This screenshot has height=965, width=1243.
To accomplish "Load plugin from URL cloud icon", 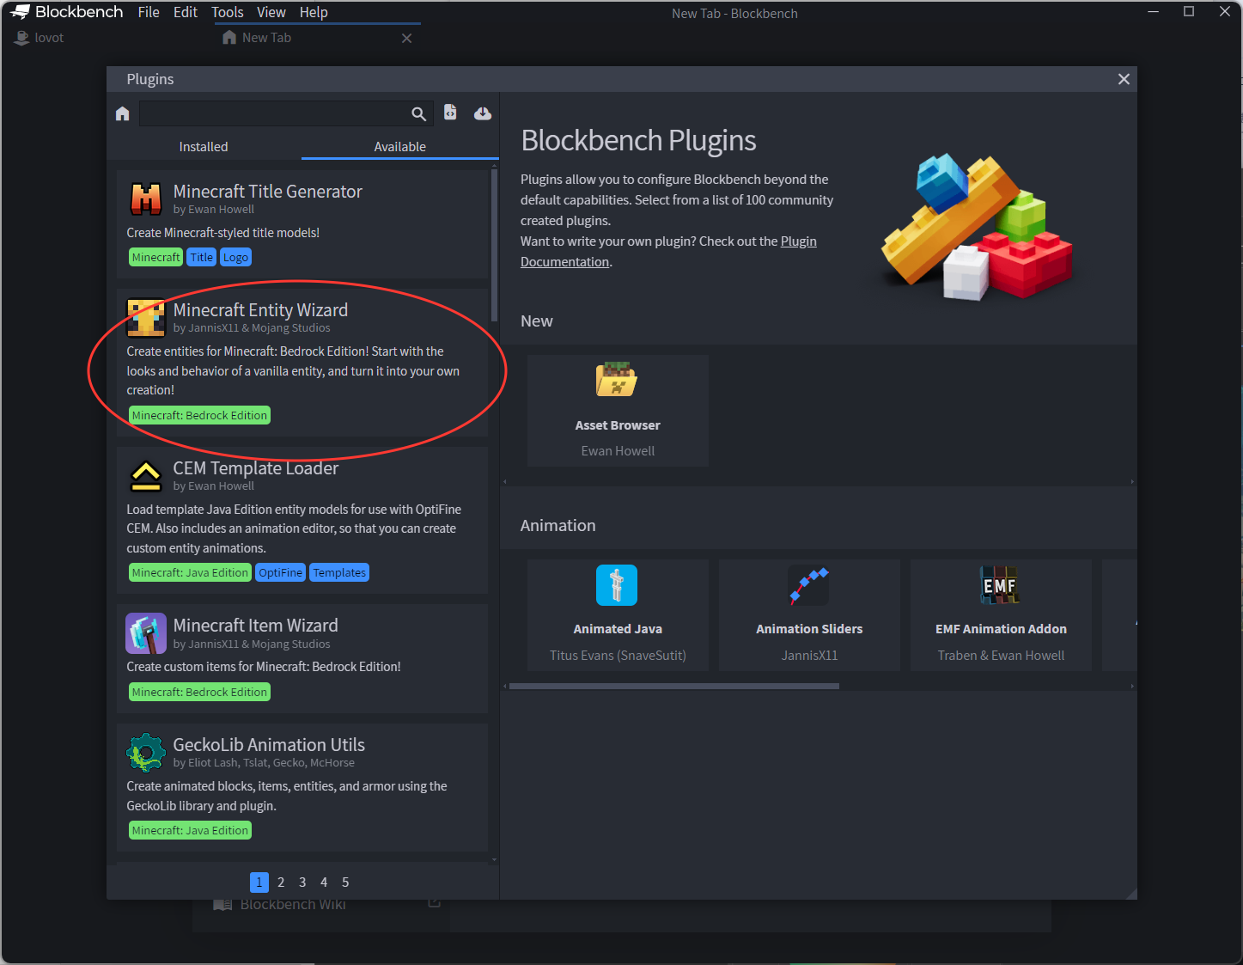I will 483,113.
